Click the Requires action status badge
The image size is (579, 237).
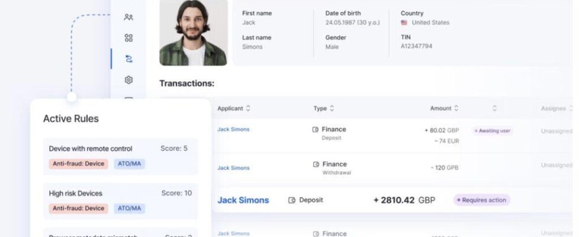tap(481, 200)
